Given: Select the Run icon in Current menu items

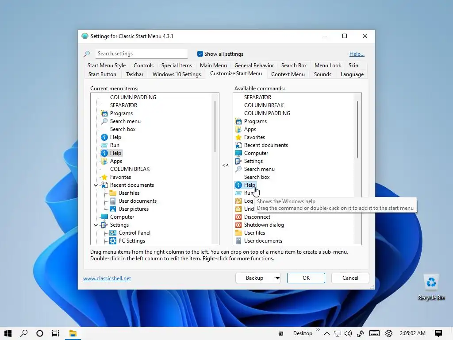Looking at the screenshot, I should coord(104,145).
